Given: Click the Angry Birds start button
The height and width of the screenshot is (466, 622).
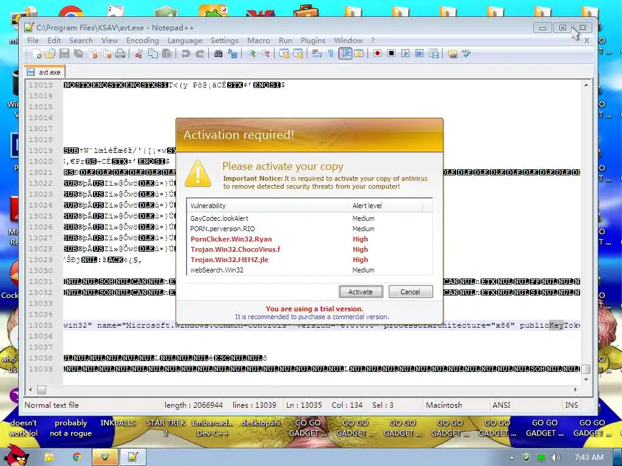Looking at the screenshot, I should tap(16, 455).
